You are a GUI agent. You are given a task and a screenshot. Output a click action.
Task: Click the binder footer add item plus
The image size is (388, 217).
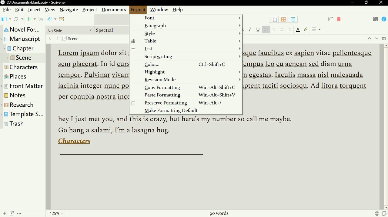[5, 213]
